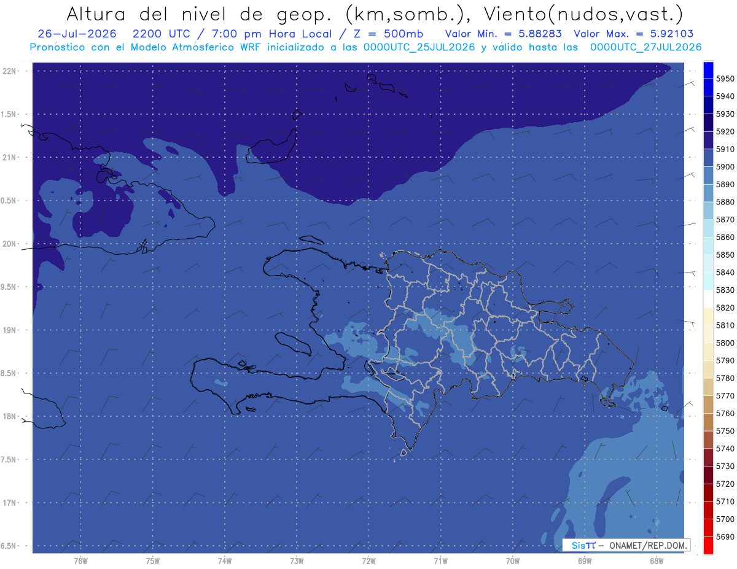Viewport: 737px width, 569px height.
Task: Click the '5820' legend value
Action: [725, 308]
